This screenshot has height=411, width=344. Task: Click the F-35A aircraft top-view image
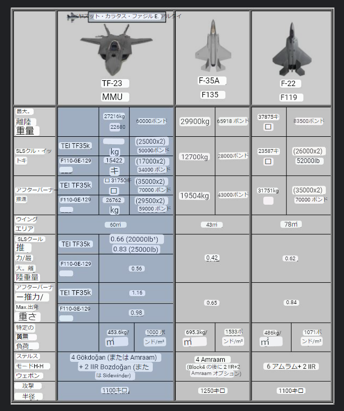213,45
